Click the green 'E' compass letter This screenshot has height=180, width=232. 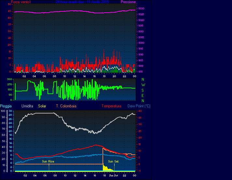(143, 96)
